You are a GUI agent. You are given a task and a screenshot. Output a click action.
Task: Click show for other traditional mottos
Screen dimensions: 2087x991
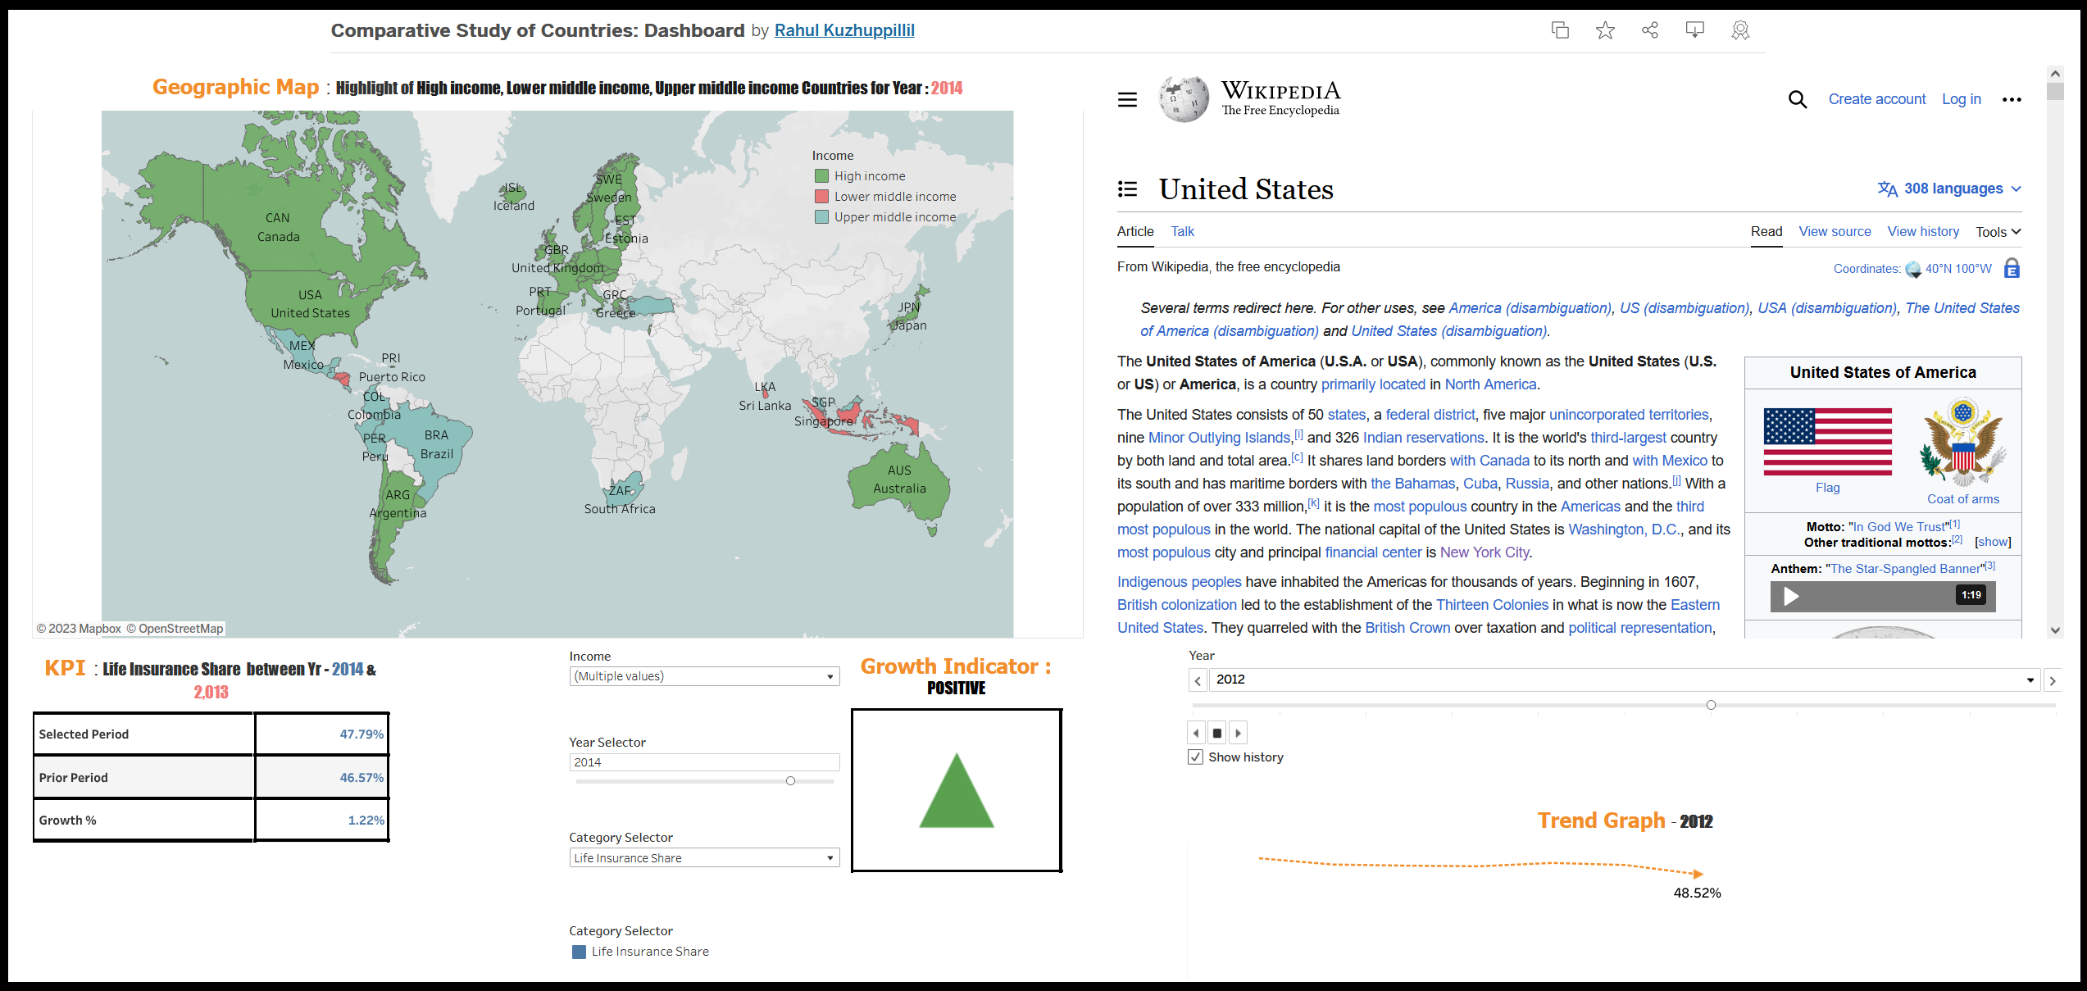[x=1993, y=542]
